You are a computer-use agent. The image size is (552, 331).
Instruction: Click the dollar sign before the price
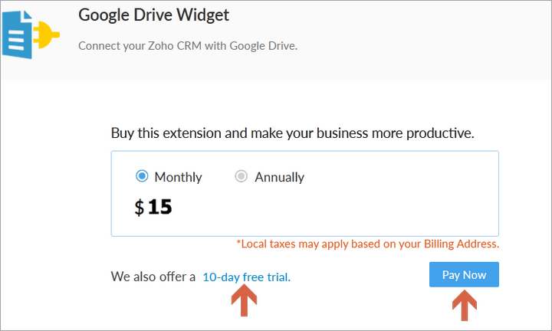(x=140, y=207)
